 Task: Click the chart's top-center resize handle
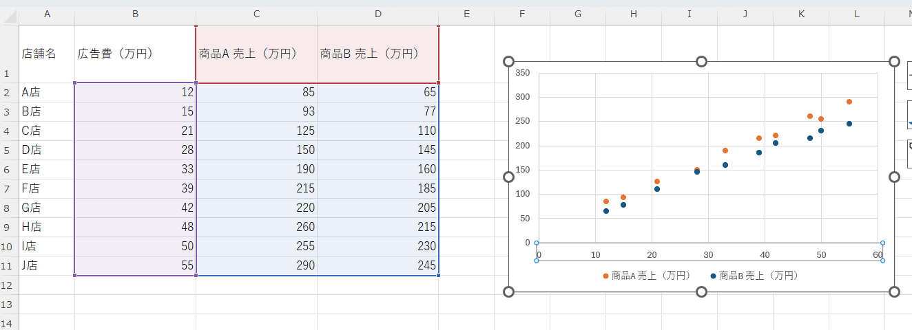(x=701, y=62)
